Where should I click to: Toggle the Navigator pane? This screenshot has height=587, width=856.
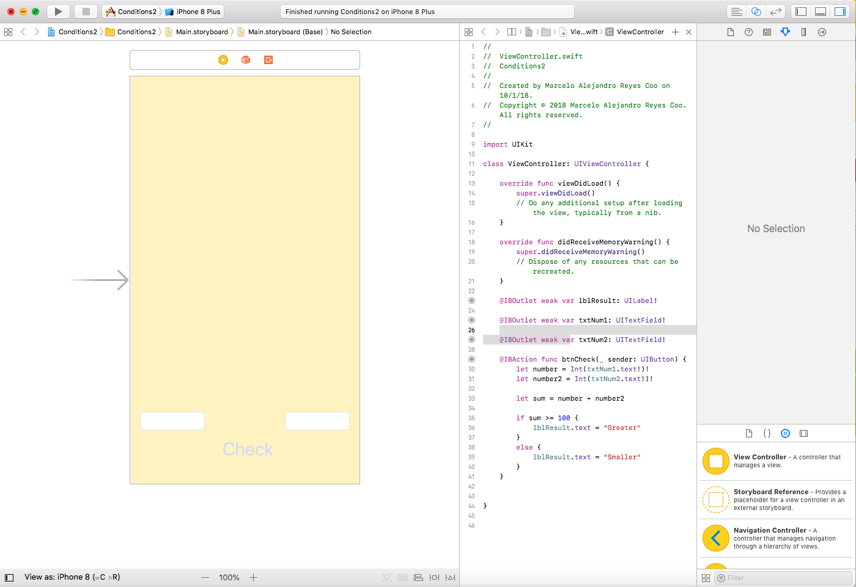click(x=801, y=12)
